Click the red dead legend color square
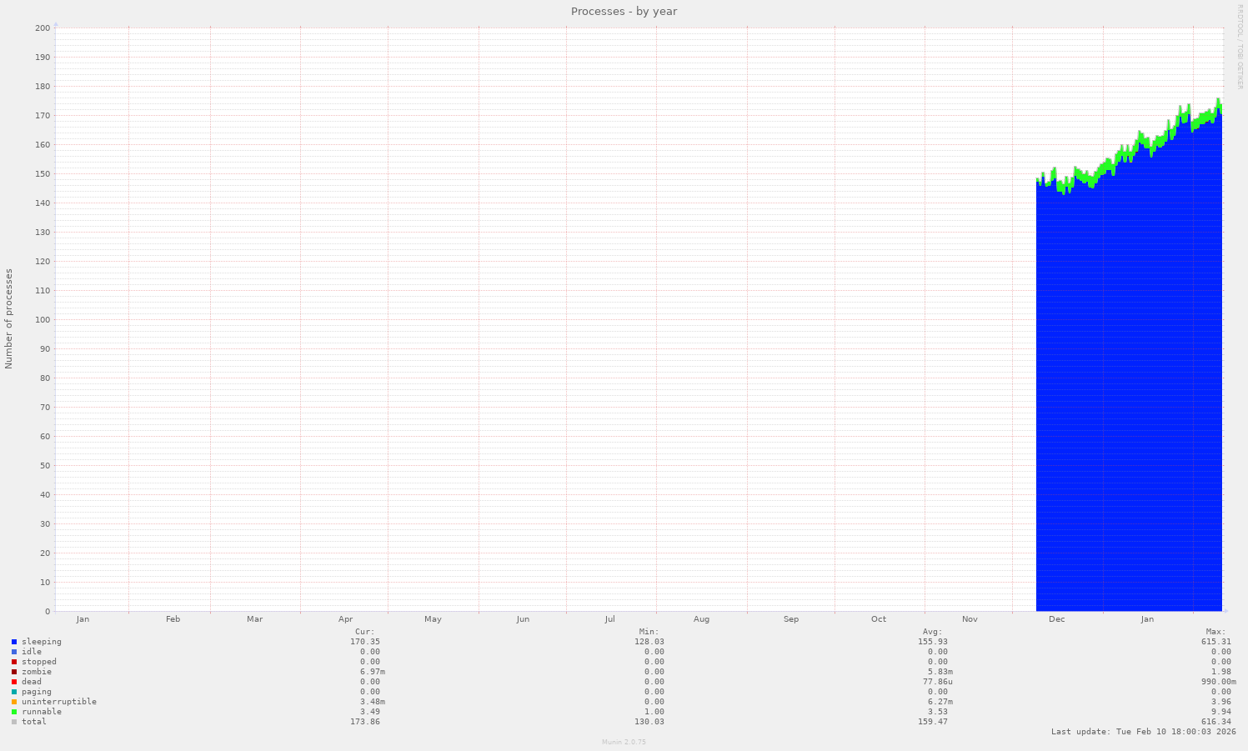The width and height of the screenshot is (1248, 751). (x=14, y=682)
